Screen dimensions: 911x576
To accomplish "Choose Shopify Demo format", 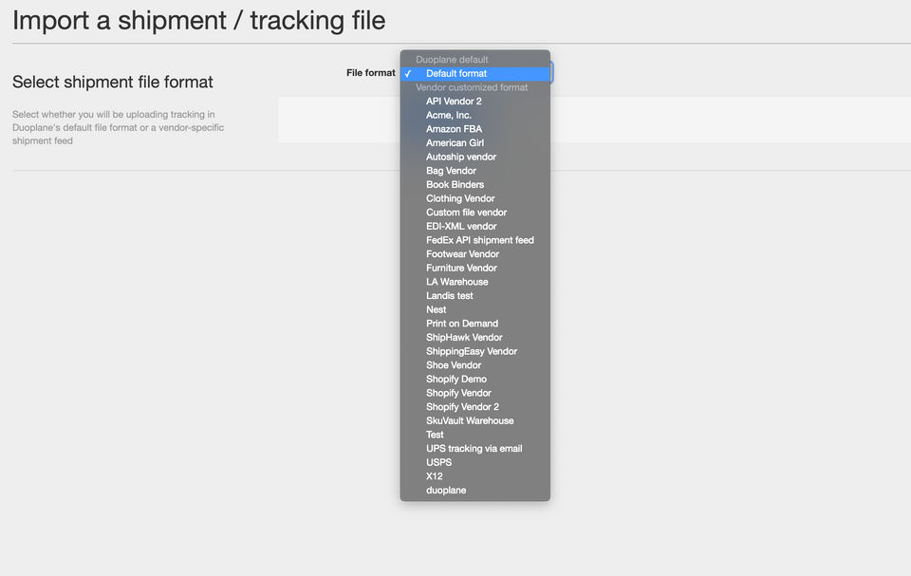I will [x=455, y=380].
